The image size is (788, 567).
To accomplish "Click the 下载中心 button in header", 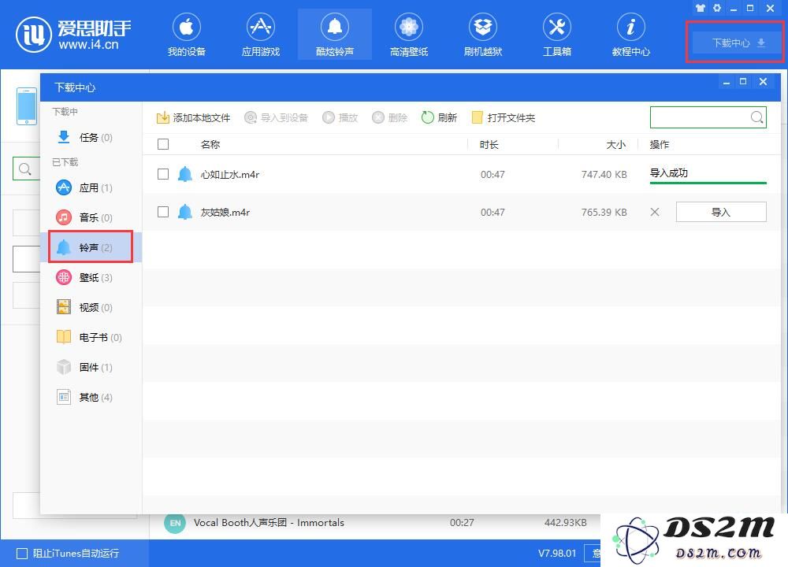I will [737, 43].
